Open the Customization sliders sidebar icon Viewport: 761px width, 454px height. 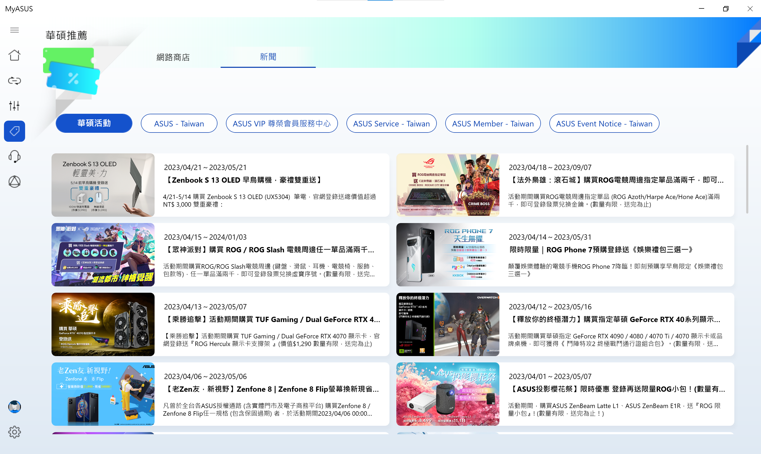click(x=14, y=106)
